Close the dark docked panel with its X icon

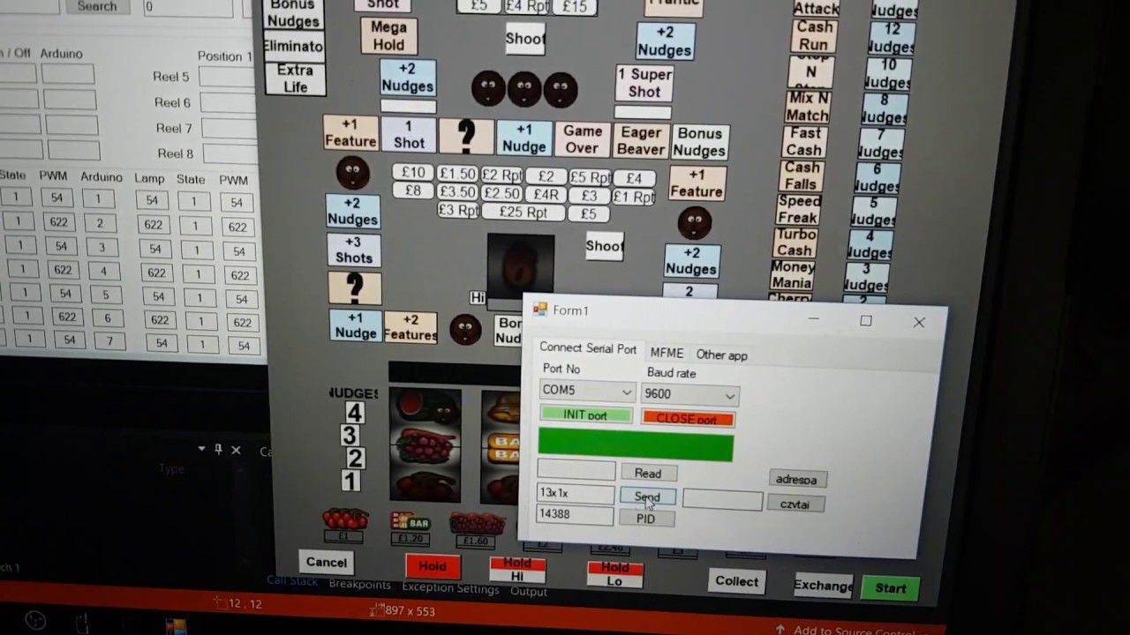coord(236,450)
